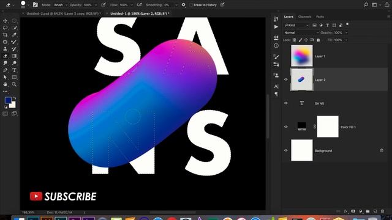Switch to Untitled-1 document tab

(x=140, y=13)
